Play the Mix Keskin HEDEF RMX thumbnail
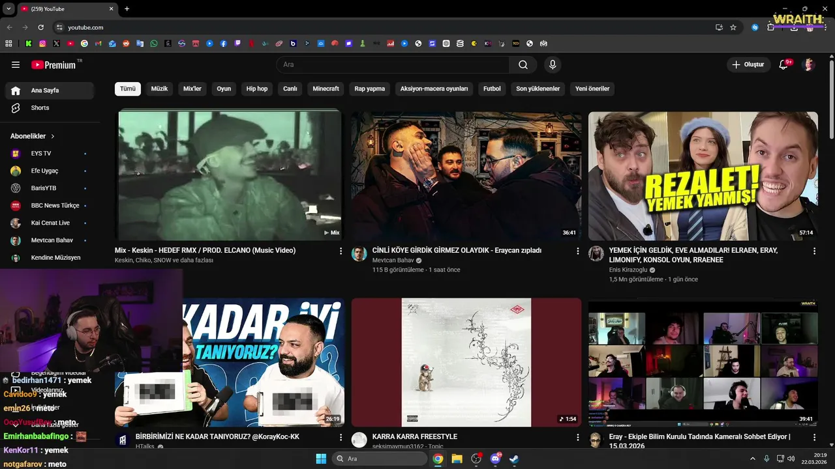835x469 pixels. click(x=230, y=176)
